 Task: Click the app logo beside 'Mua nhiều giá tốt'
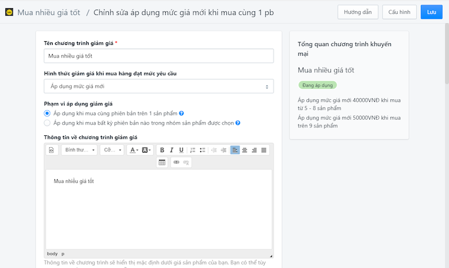9,12
